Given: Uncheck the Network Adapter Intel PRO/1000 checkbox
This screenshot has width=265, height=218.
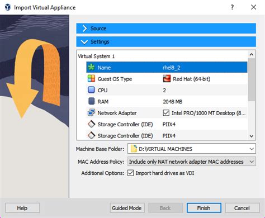Looking at the screenshot, I should click(x=166, y=113).
